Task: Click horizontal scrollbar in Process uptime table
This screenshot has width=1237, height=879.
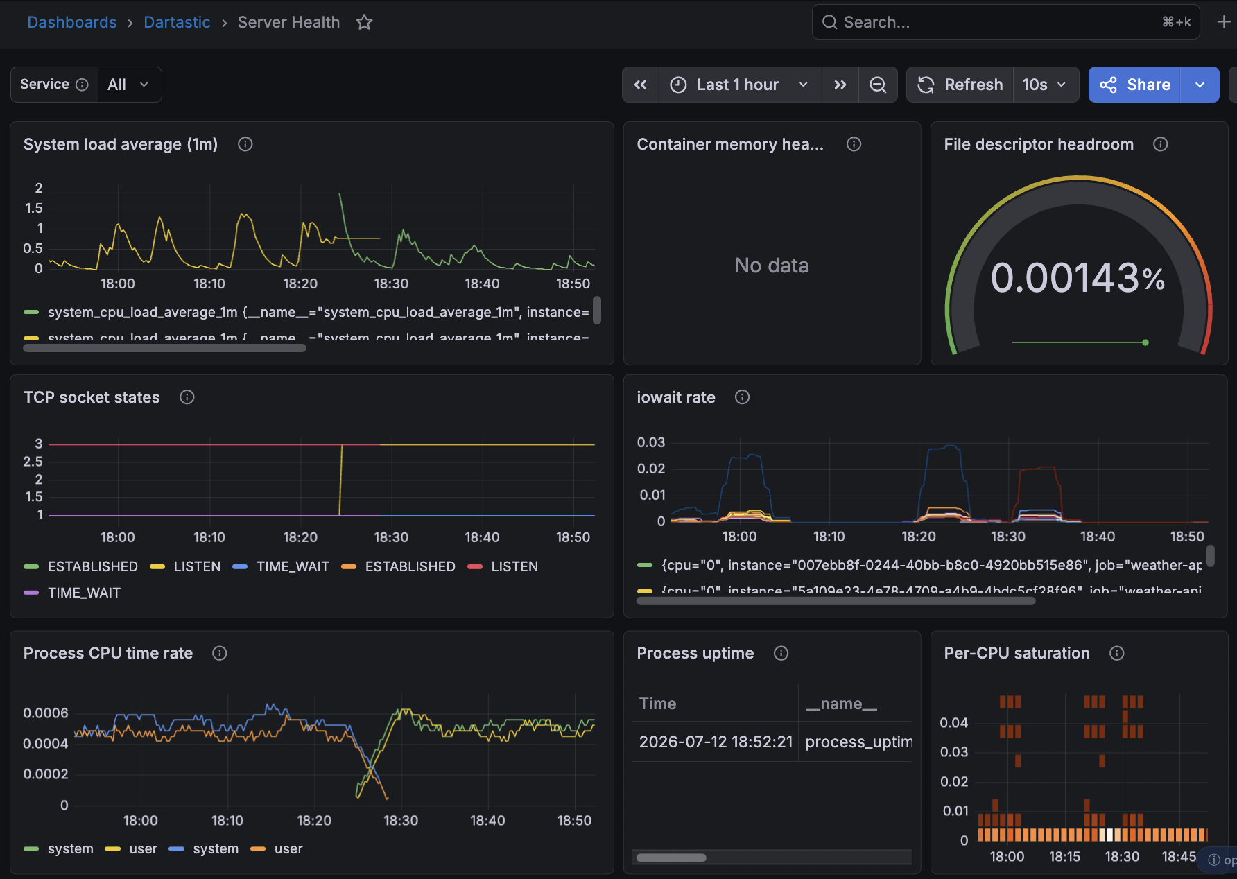Action: tap(671, 858)
